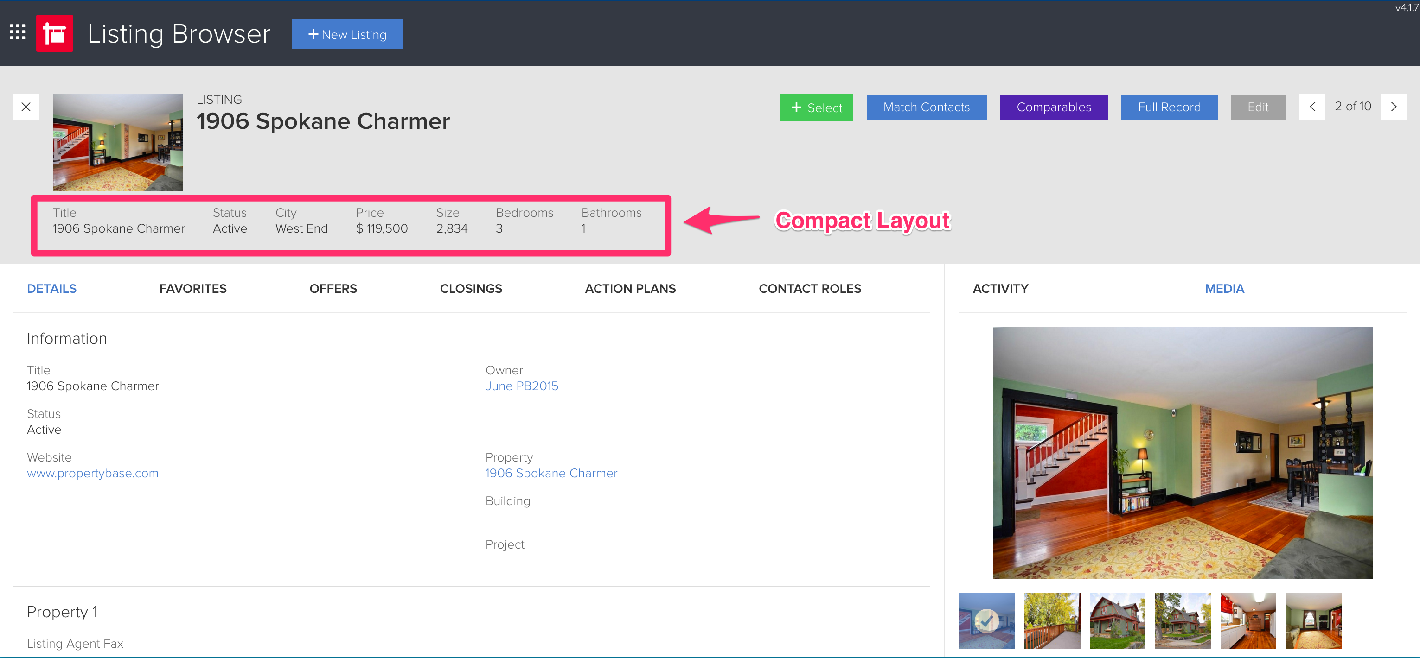Go back to previous listing with left chevron
1420x658 pixels.
pyautogui.click(x=1312, y=107)
